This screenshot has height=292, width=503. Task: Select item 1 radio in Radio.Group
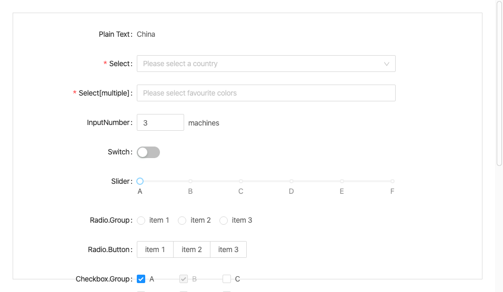(x=141, y=221)
